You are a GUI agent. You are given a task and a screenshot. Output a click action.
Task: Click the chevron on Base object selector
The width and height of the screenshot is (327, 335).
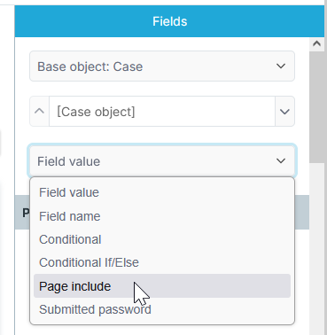click(x=281, y=66)
